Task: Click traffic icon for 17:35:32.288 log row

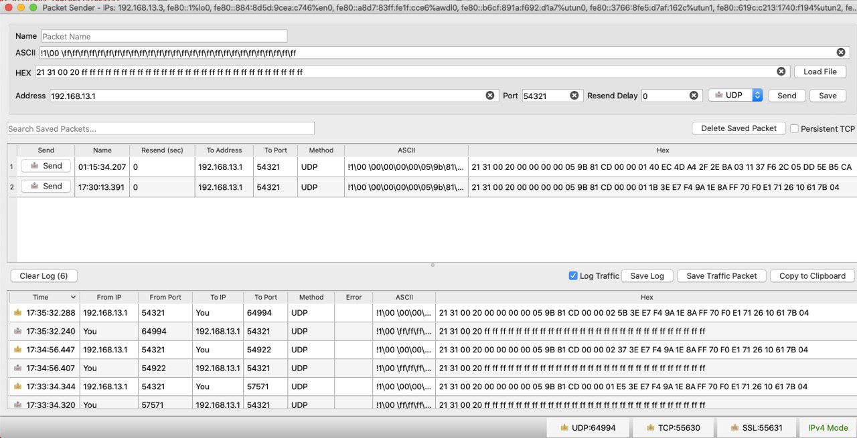Action: click(x=17, y=312)
